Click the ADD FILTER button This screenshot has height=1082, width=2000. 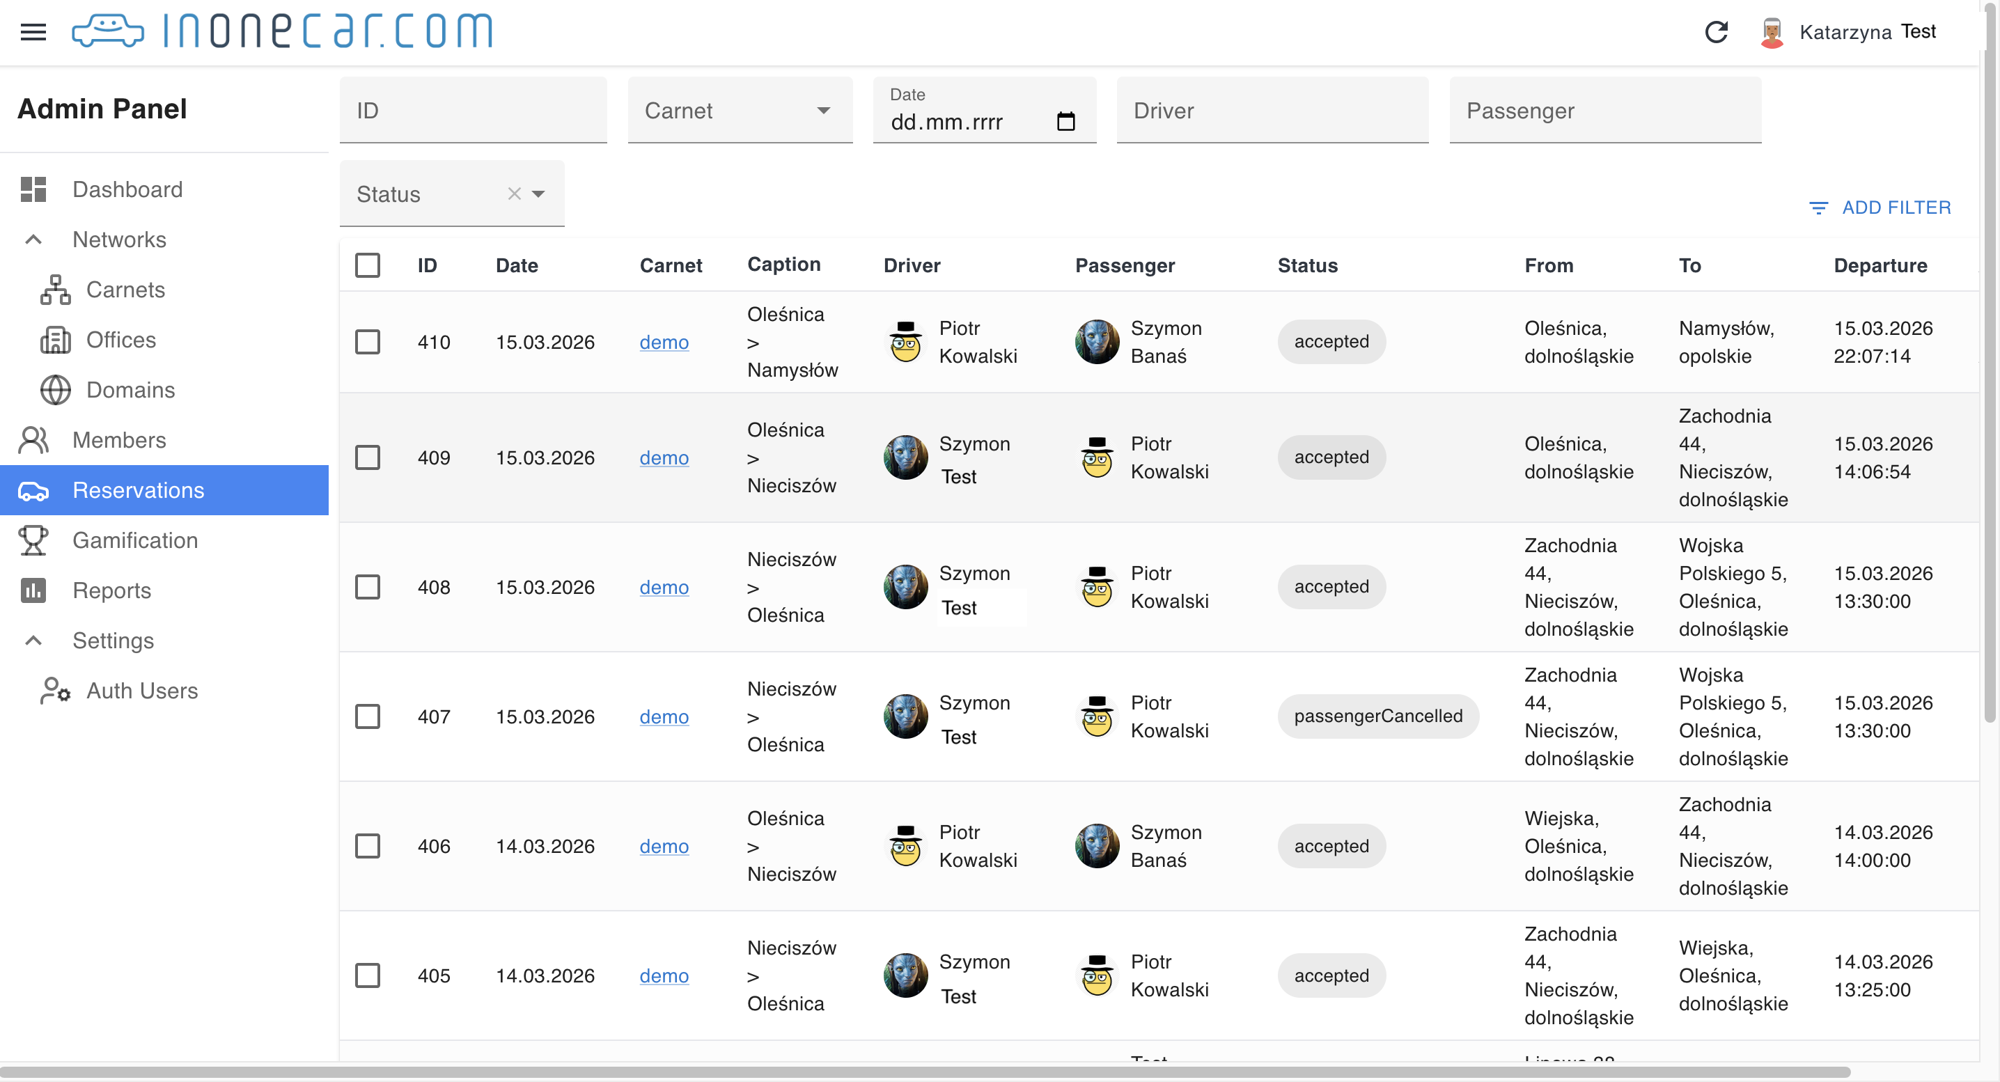pos(1879,207)
